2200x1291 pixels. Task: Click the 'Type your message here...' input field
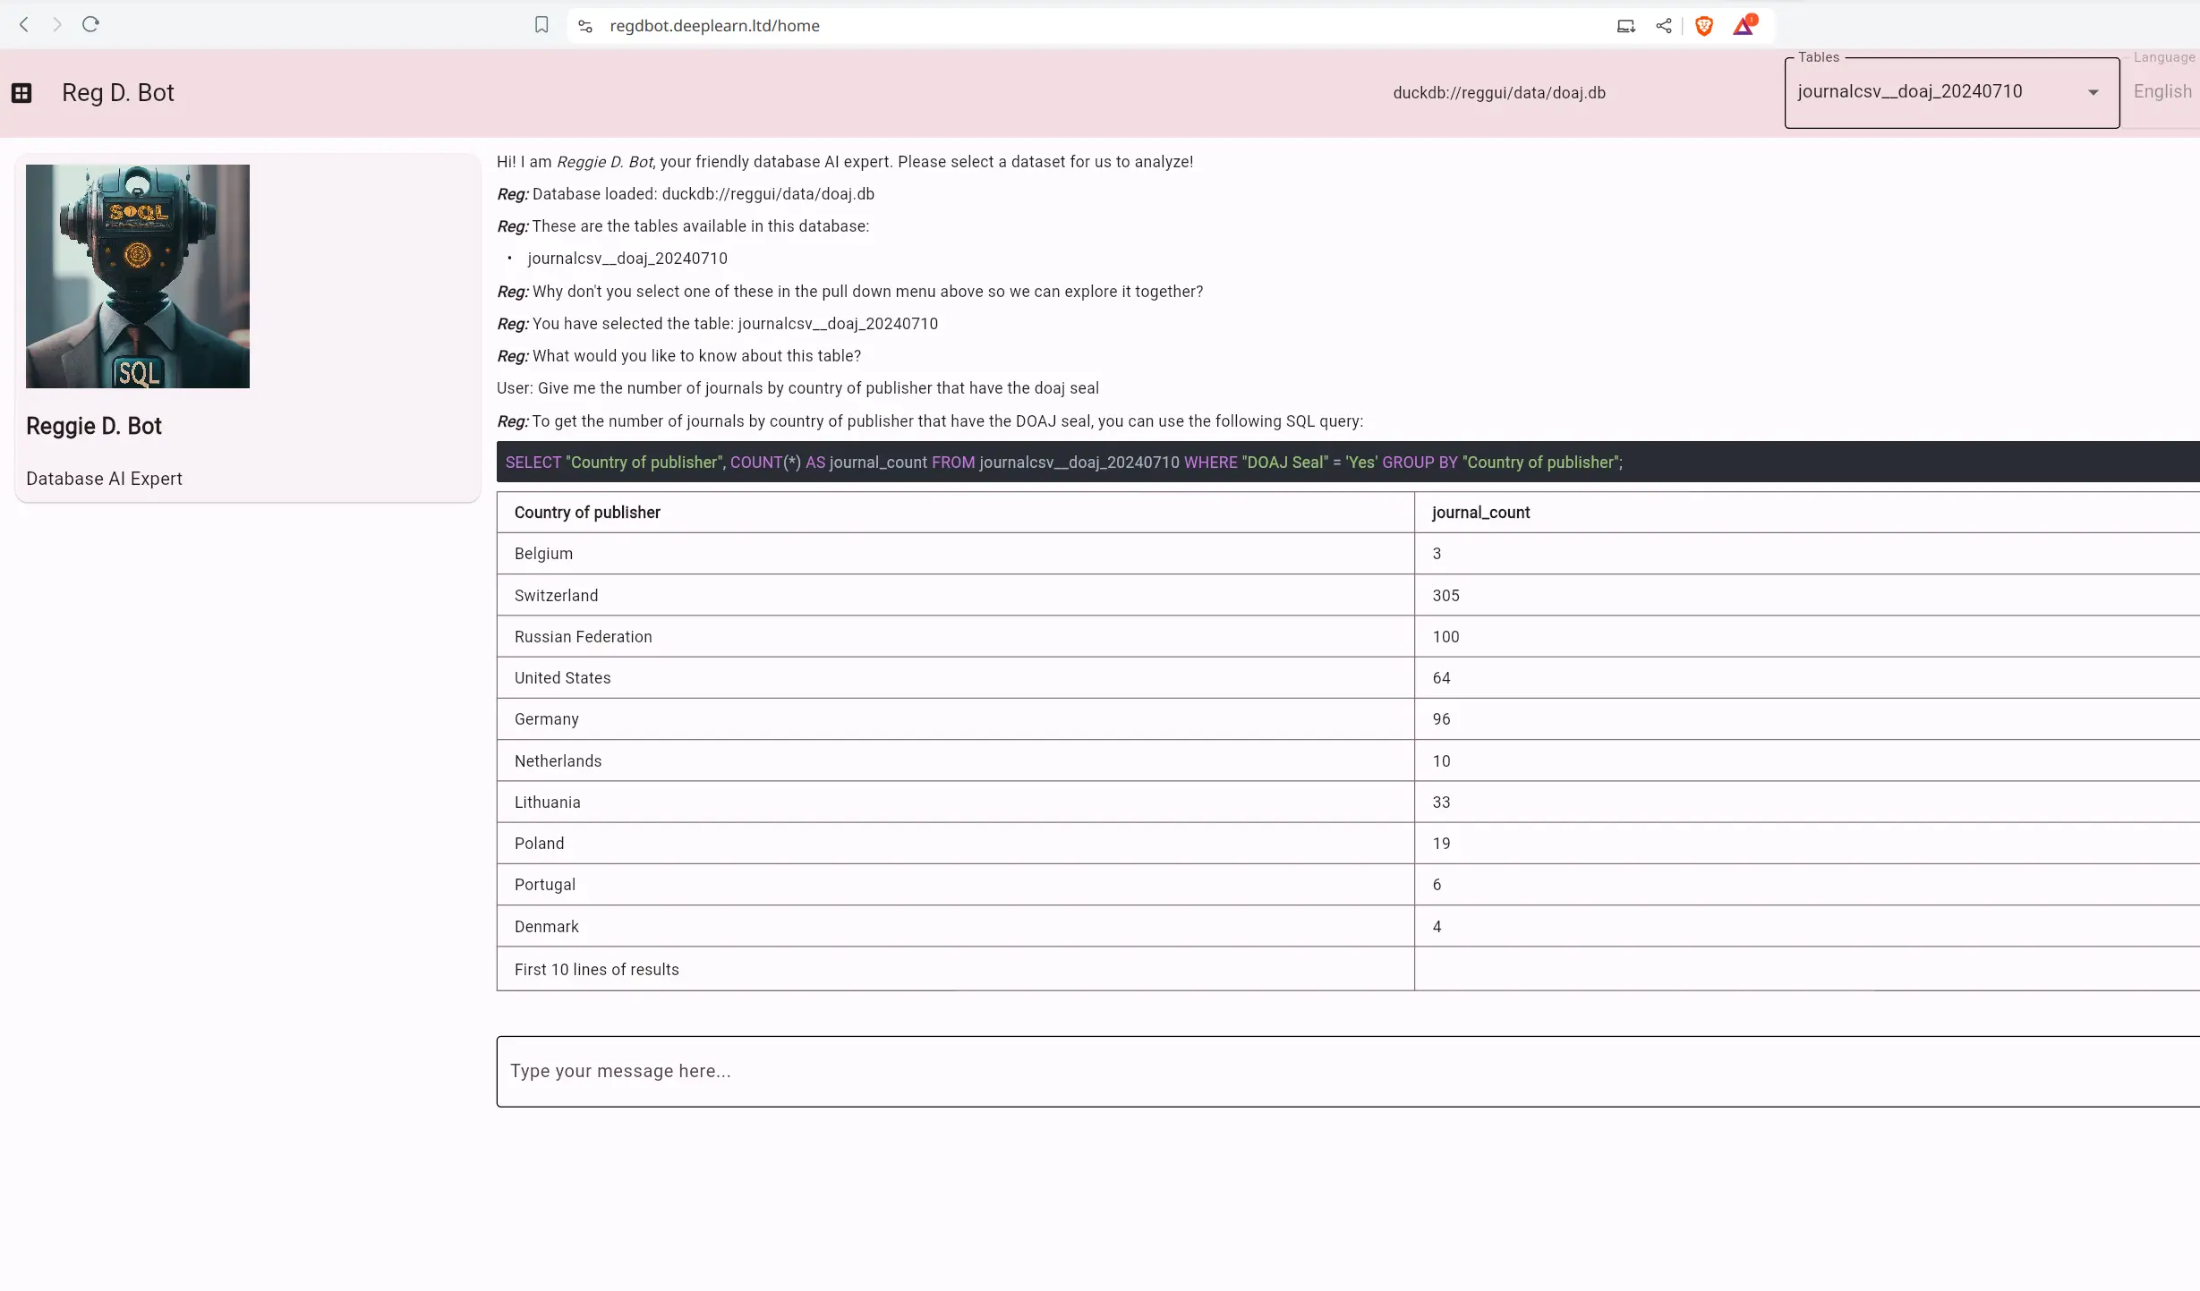1350,1070
